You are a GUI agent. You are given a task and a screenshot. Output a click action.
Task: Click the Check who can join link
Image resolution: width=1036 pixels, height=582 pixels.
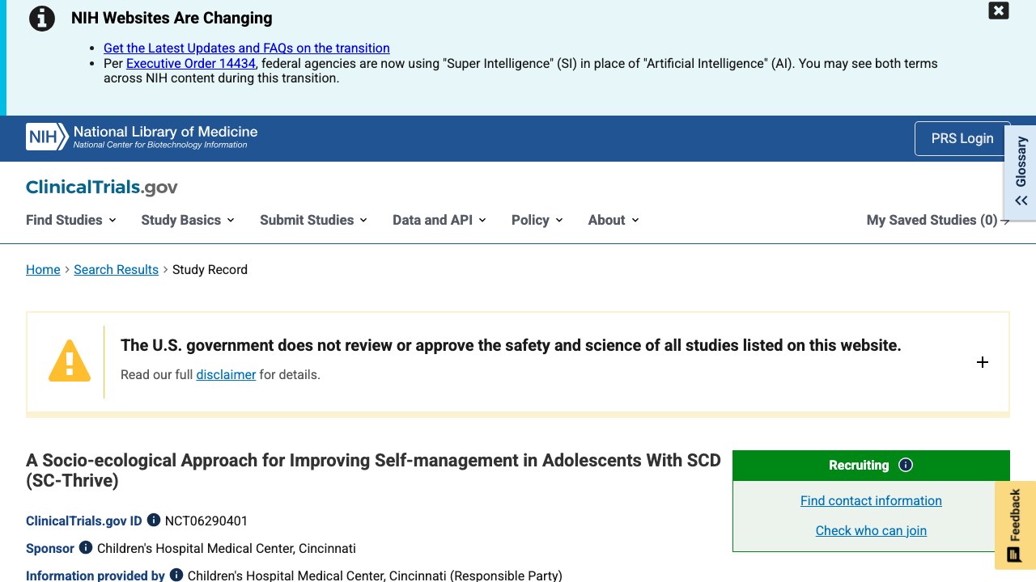pos(871,531)
